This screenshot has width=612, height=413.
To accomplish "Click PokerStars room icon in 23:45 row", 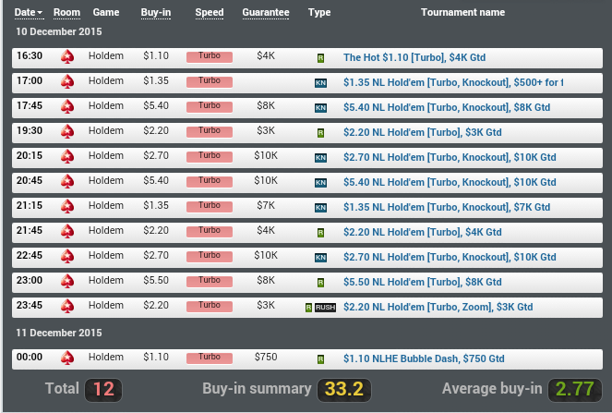I will click(x=67, y=307).
